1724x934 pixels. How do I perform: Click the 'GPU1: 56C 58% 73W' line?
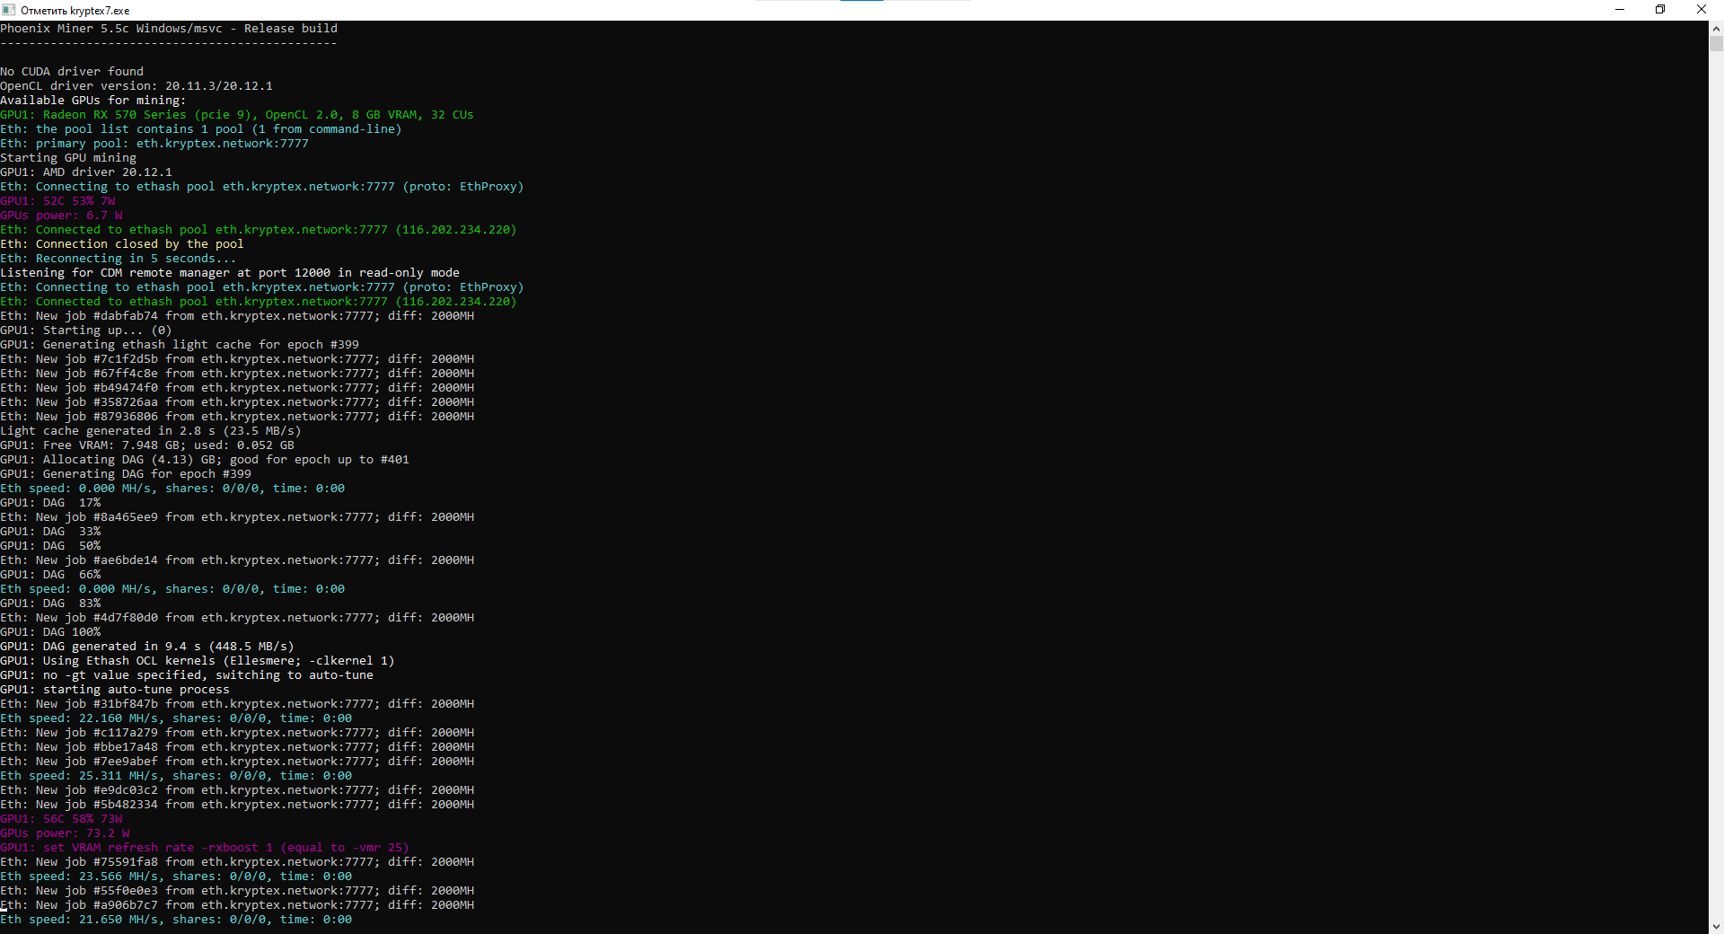coord(61,819)
